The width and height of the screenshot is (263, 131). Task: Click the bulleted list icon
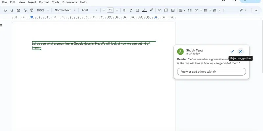click(x=206, y=10)
